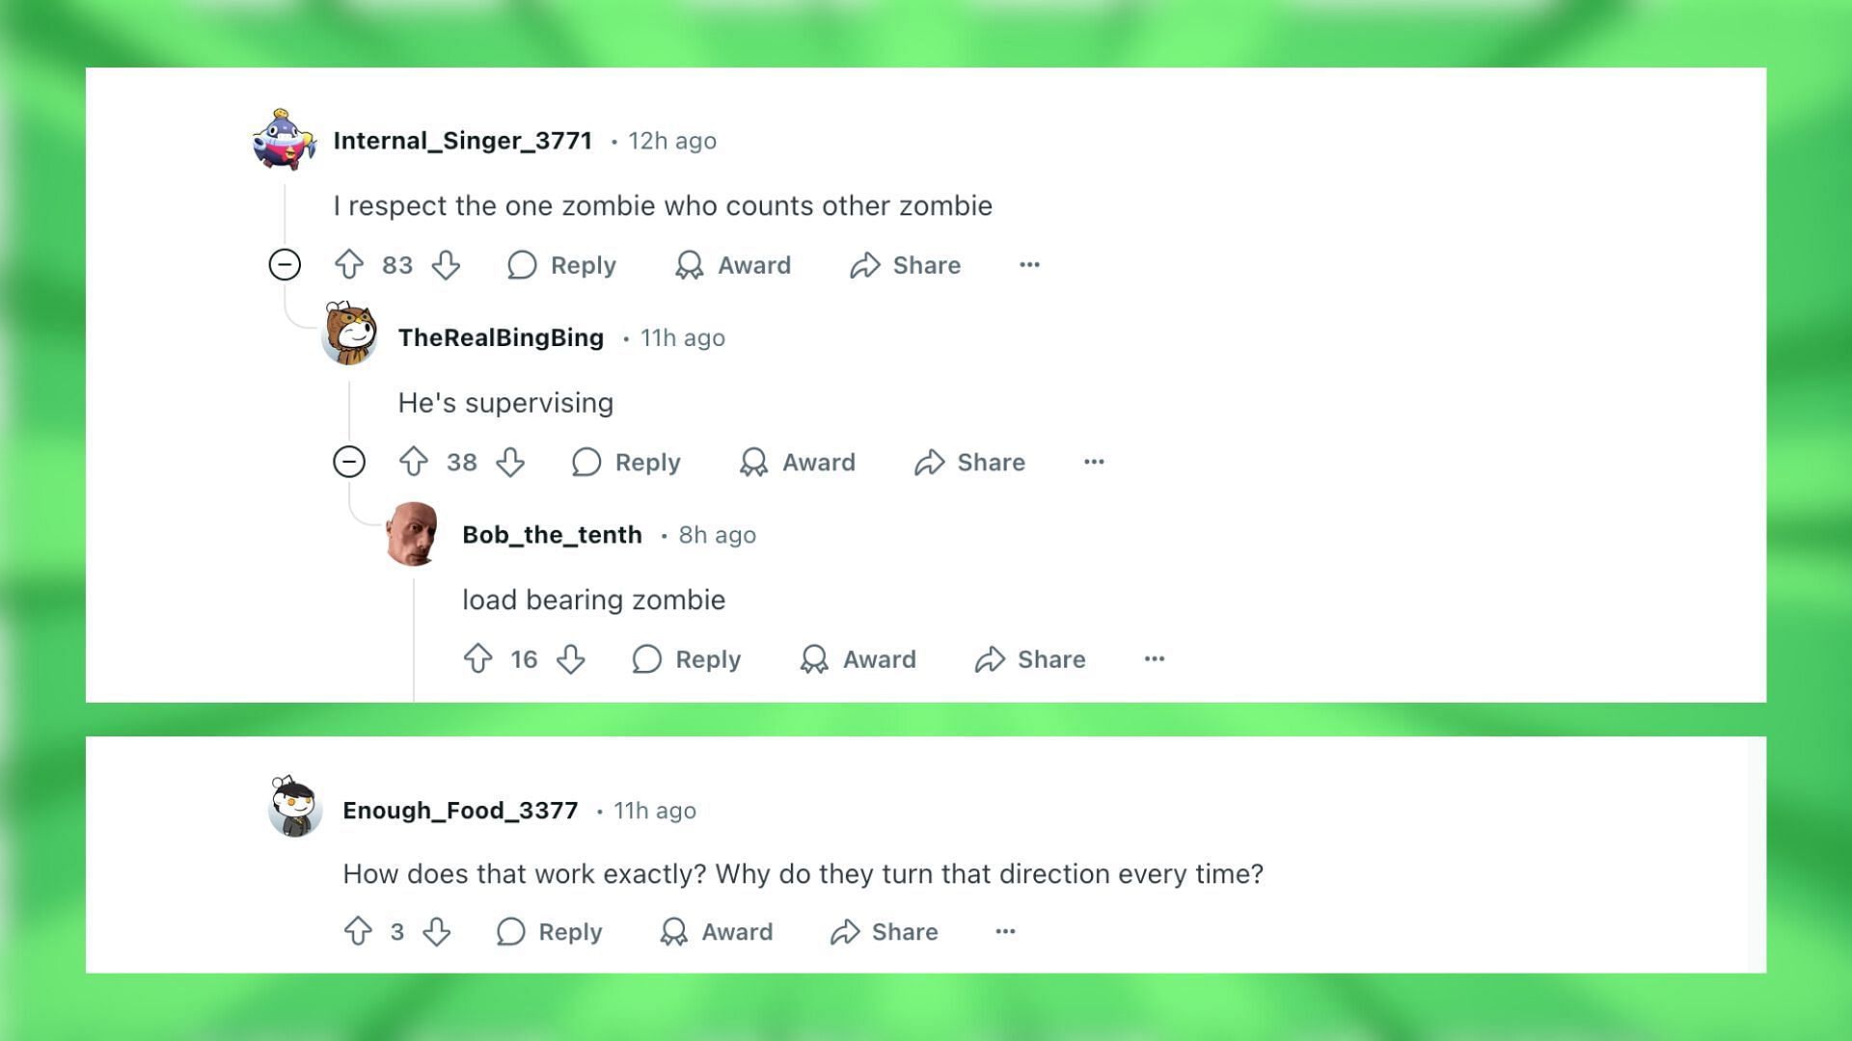
Task: Expand the more options menu on Internal_Singer_3771's post
Action: pyautogui.click(x=1030, y=264)
